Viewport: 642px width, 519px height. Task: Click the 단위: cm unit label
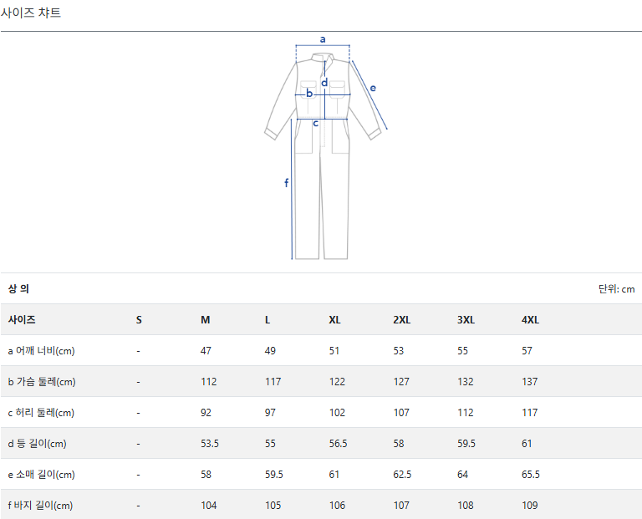pyautogui.click(x=616, y=289)
